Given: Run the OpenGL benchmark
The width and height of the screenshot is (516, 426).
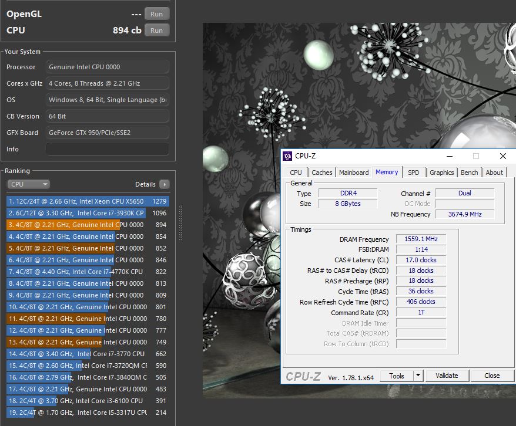Looking at the screenshot, I should point(156,14).
